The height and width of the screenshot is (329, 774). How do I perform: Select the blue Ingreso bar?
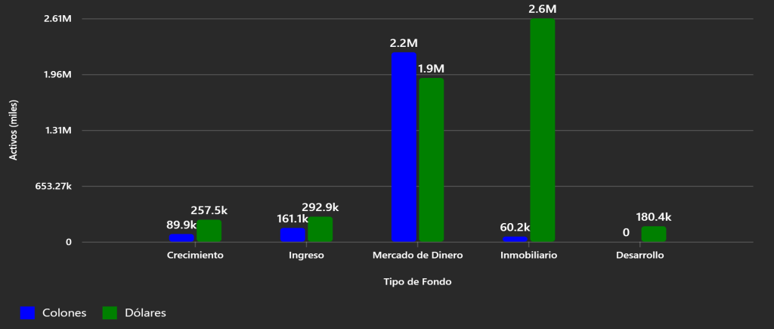tap(293, 235)
